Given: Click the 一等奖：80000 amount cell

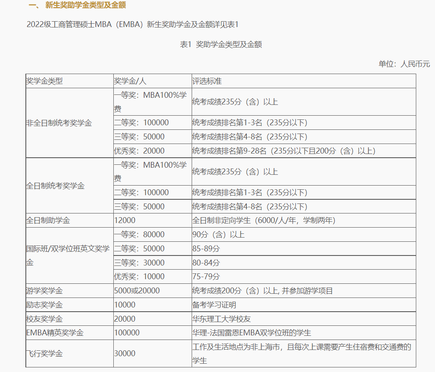Looking at the screenshot, I should tap(140, 235).
